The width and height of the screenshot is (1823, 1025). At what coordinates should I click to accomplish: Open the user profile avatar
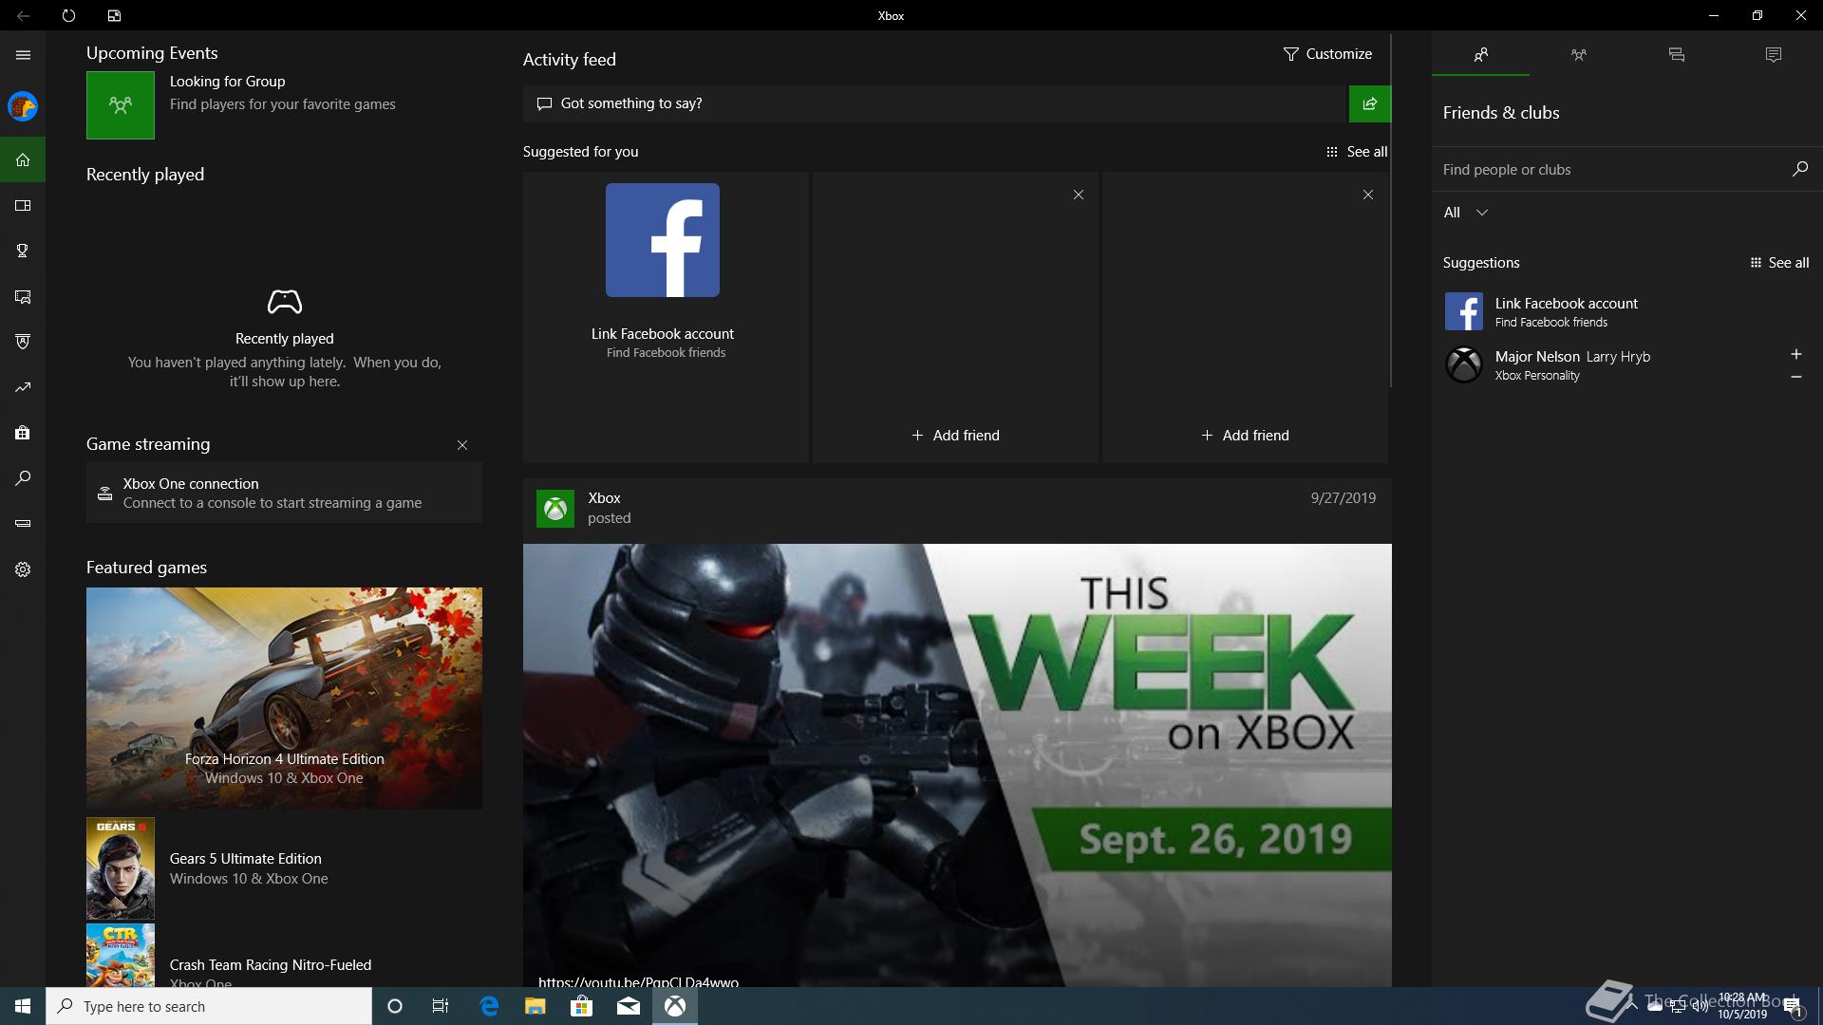(x=23, y=106)
